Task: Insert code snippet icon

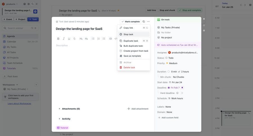Action: [x=116, y=38]
